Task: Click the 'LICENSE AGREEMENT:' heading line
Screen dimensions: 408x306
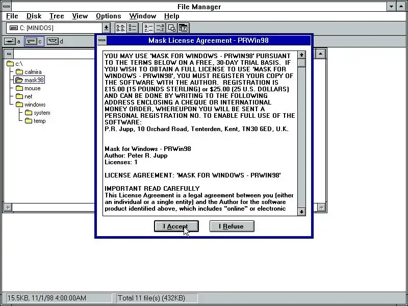Action: [x=193, y=175]
